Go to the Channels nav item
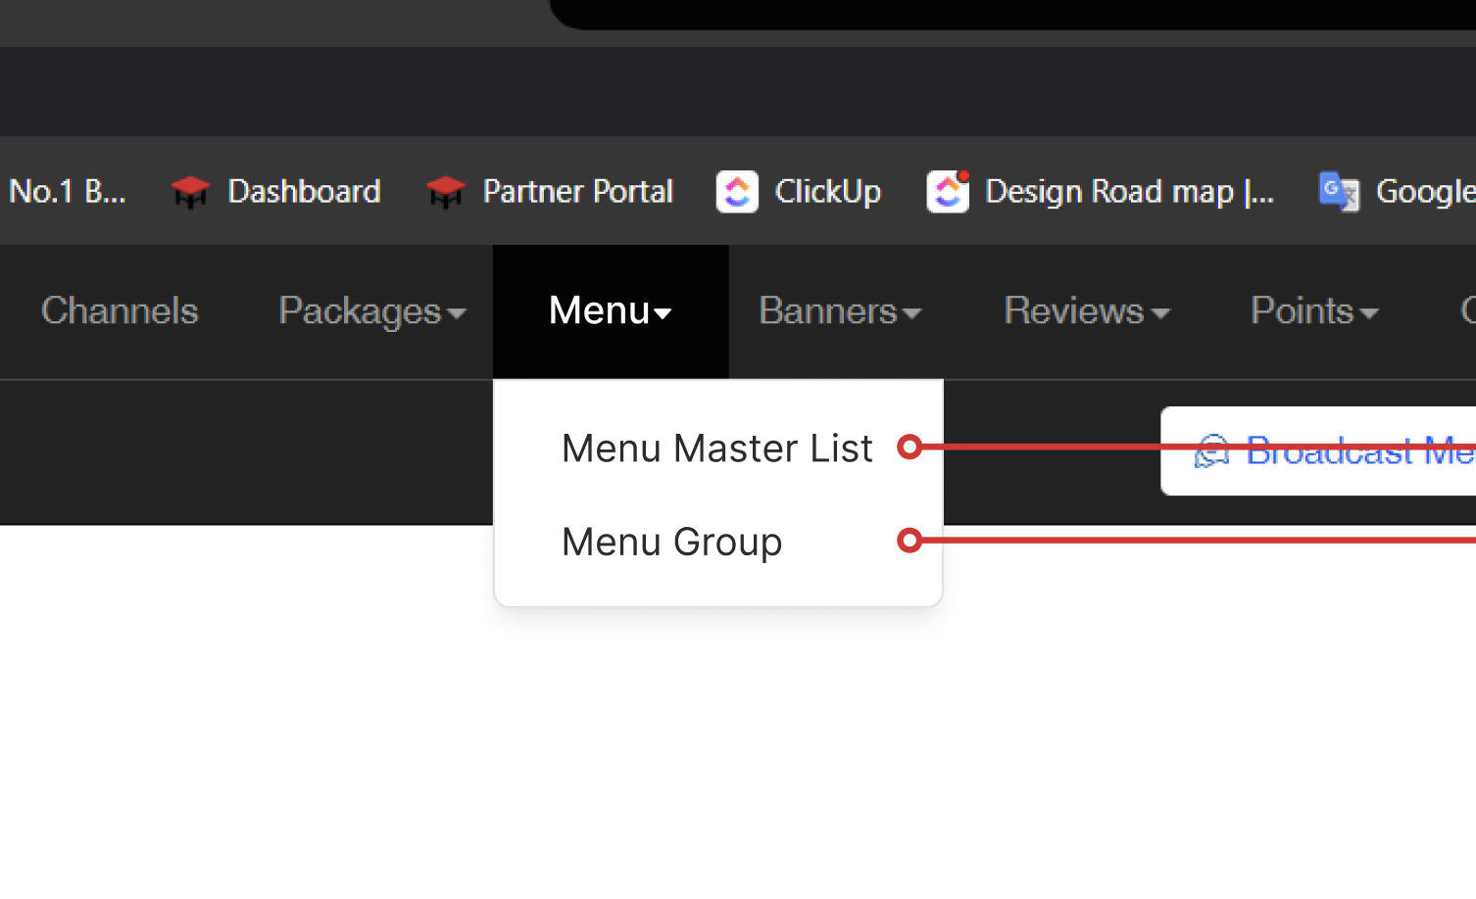Image resolution: width=1476 pixels, height=899 pixels. (x=120, y=311)
